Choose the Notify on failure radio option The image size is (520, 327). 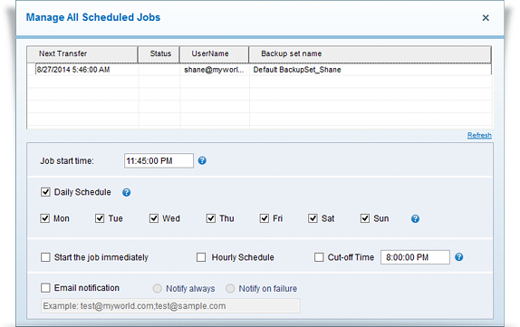pyautogui.click(x=230, y=288)
